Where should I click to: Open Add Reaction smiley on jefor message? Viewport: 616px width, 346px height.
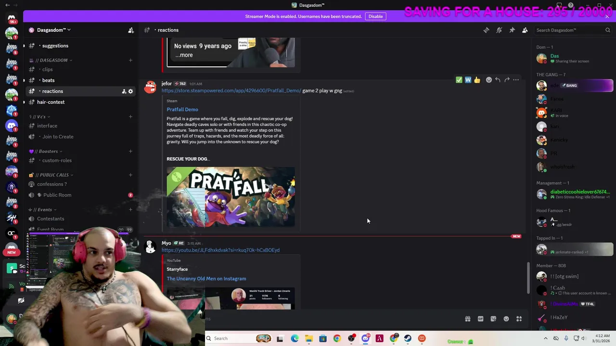[x=489, y=80]
